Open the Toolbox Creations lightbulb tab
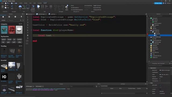The height and width of the screenshot is (97, 172). tap(21, 17)
